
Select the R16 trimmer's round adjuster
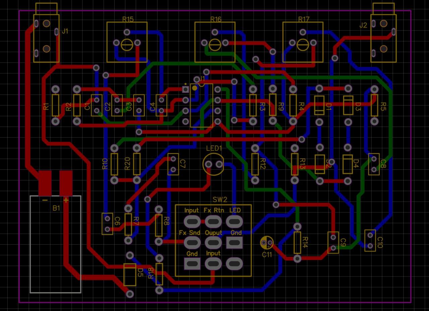click(x=215, y=45)
